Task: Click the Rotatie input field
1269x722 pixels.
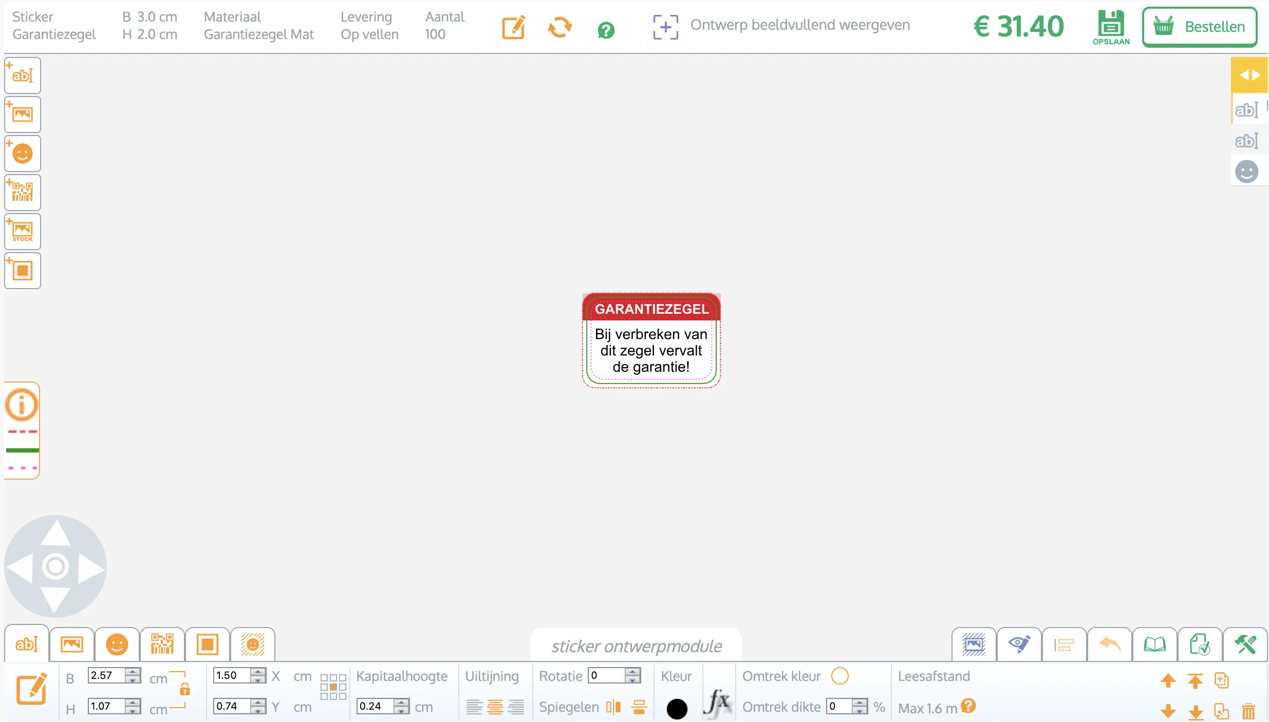Action: (x=607, y=675)
